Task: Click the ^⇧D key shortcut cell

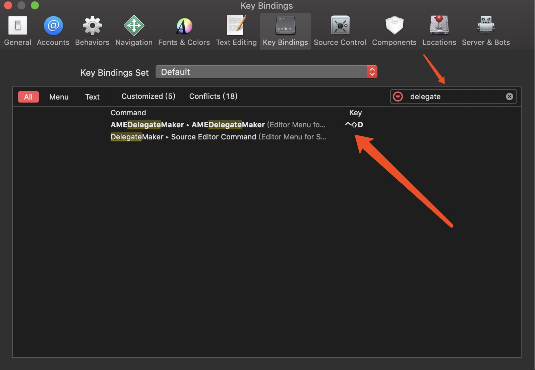Action: [x=354, y=125]
